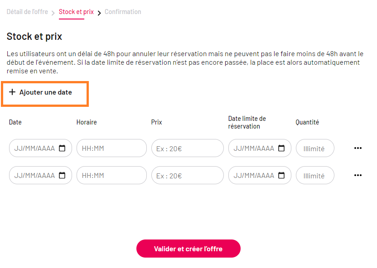This screenshot has width=377, height=268.
Task: Focus second row Horaire HH:MM field
Action: (111, 175)
